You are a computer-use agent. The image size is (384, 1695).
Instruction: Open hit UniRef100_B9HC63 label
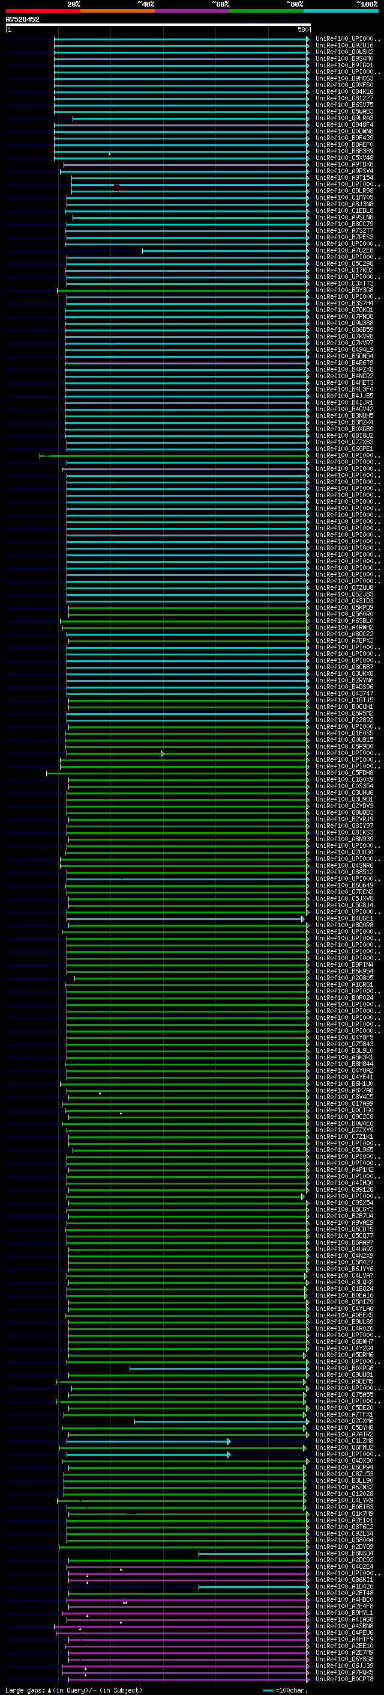coord(344,79)
